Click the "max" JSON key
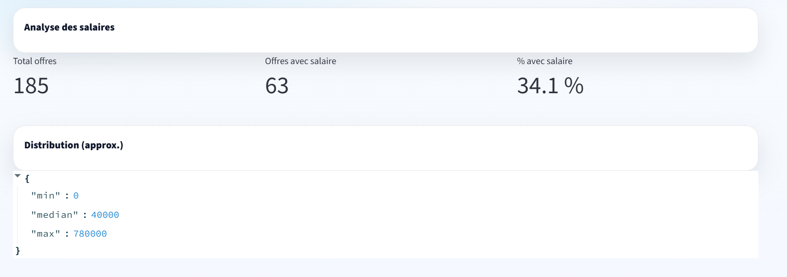The image size is (787, 277). tap(46, 234)
